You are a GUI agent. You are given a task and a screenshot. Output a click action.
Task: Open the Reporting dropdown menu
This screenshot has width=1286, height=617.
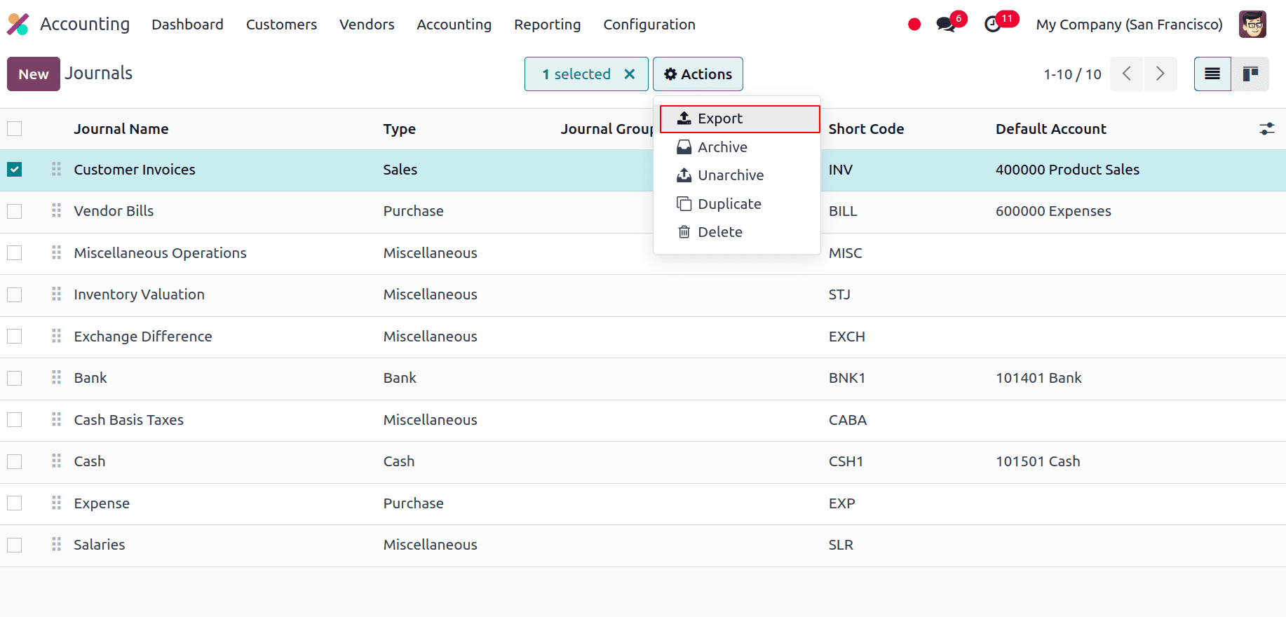click(547, 25)
